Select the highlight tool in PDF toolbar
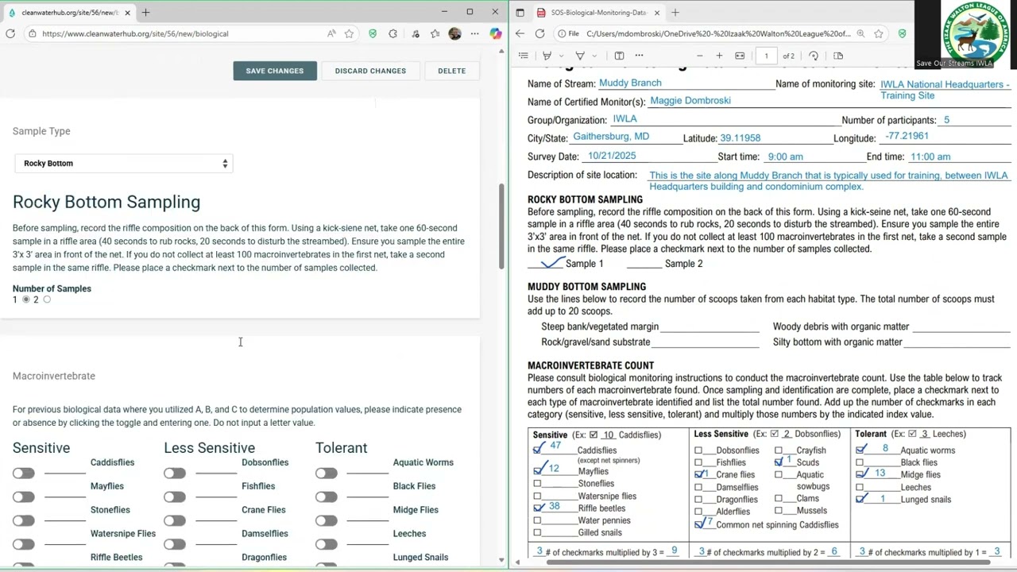 pyautogui.click(x=547, y=56)
